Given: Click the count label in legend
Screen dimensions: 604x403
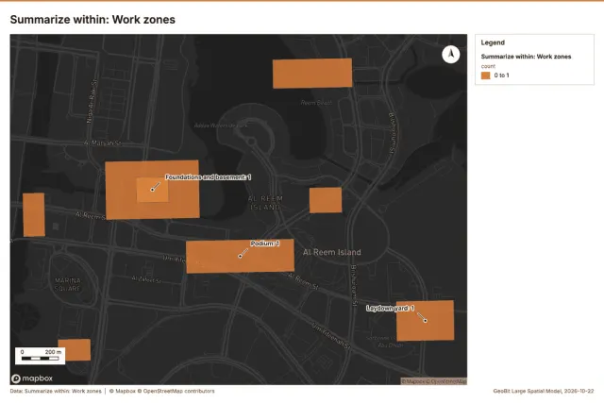Looking at the screenshot, I should (x=488, y=66).
